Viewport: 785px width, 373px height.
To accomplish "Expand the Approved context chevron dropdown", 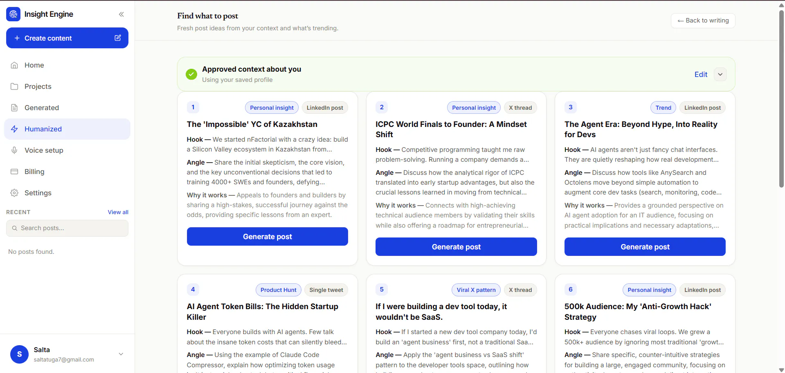I will coord(720,75).
